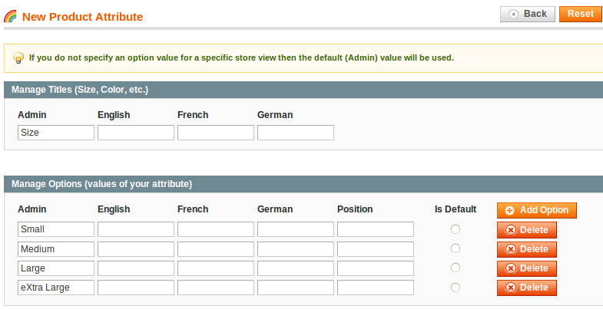Screen dimensions: 603x309
Task: Click the X icon to delete Medium
Action: click(510, 249)
